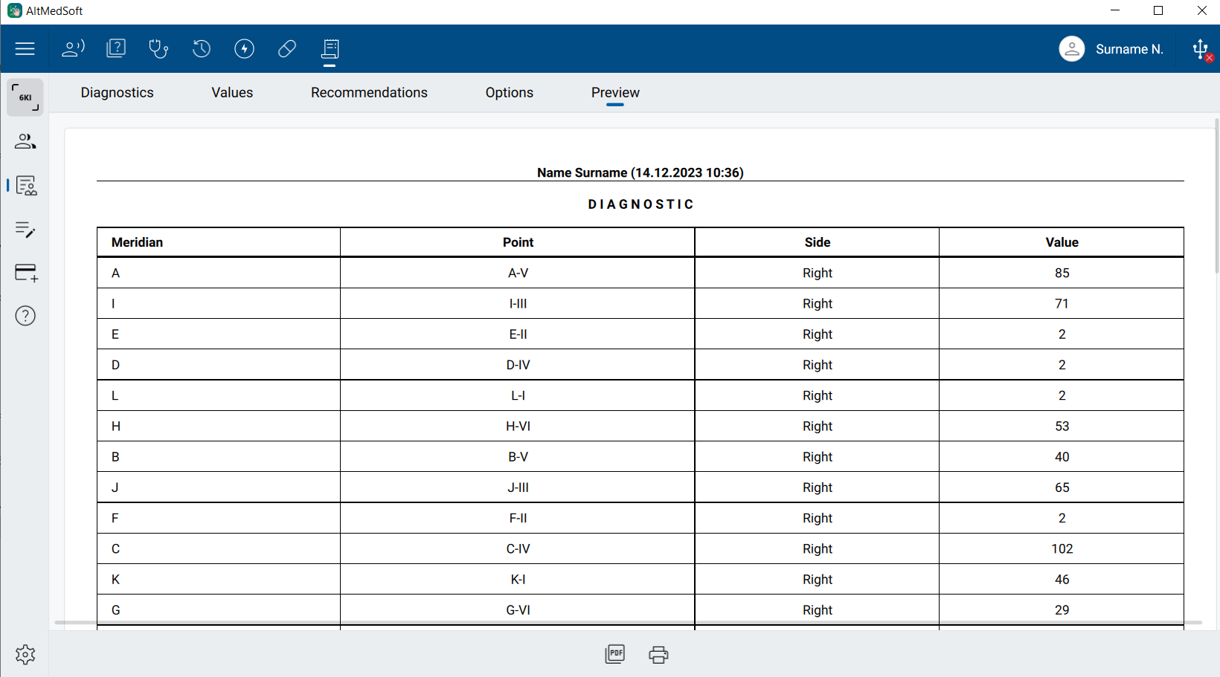Open settings gear in sidebar
Screen dimensions: 1220x677
[25, 654]
